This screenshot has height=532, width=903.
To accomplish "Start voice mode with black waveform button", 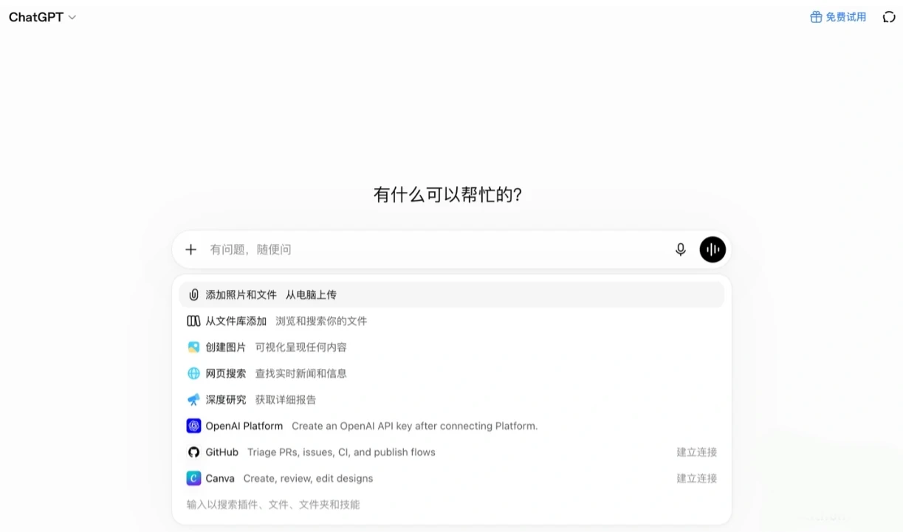I will pos(713,249).
